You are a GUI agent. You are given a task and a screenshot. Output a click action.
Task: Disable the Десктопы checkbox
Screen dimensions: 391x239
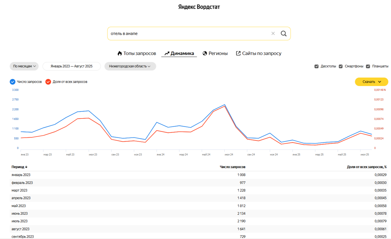click(316, 66)
